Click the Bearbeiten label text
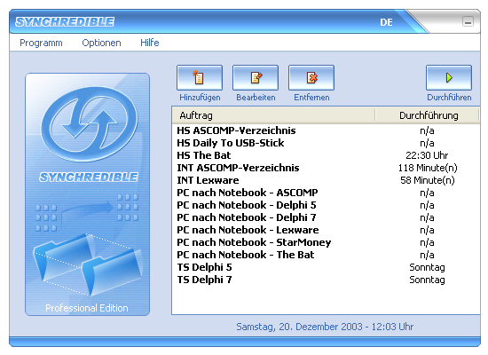This screenshot has width=488, height=355. [x=256, y=98]
